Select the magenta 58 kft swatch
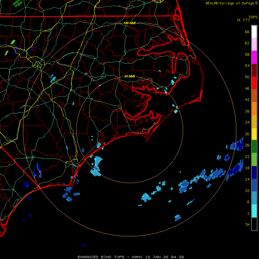259x259 pixels. coord(254,57)
